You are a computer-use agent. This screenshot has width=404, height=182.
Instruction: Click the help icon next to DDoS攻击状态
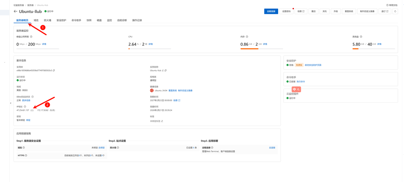(33, 97)
